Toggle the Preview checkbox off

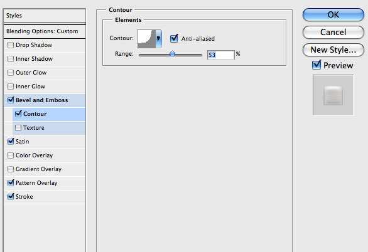click(x=317, y=65)
